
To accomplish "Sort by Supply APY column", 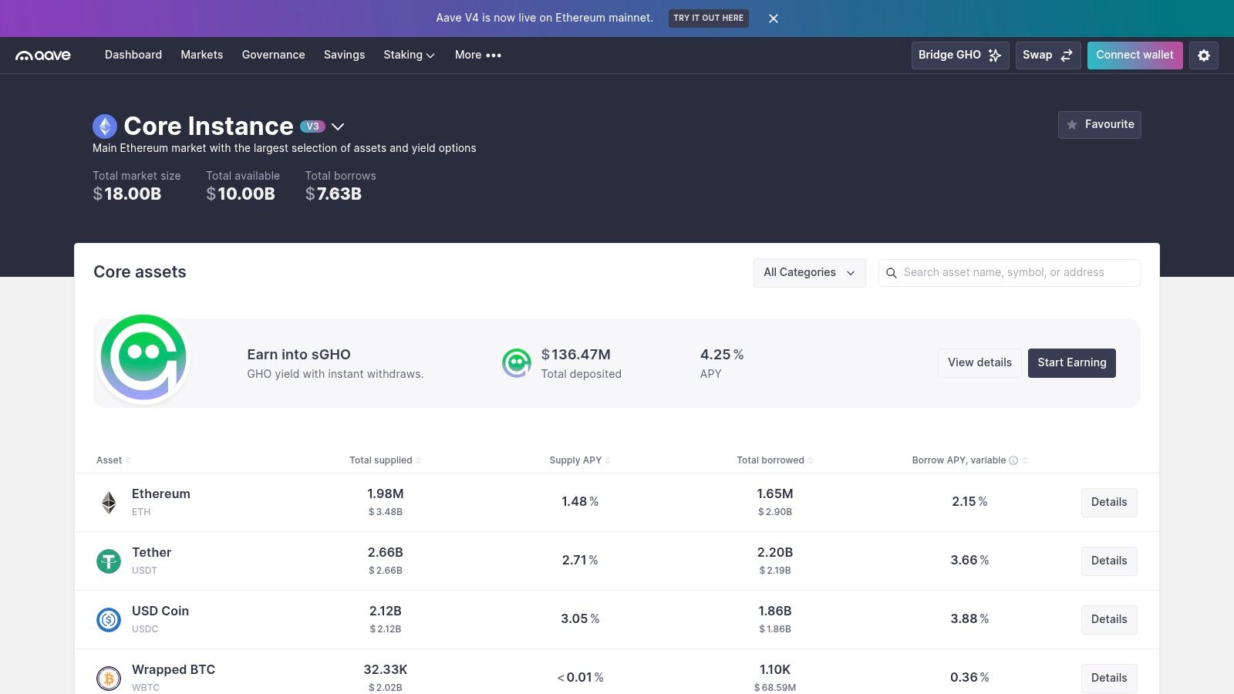I will (x=580, y=460).
